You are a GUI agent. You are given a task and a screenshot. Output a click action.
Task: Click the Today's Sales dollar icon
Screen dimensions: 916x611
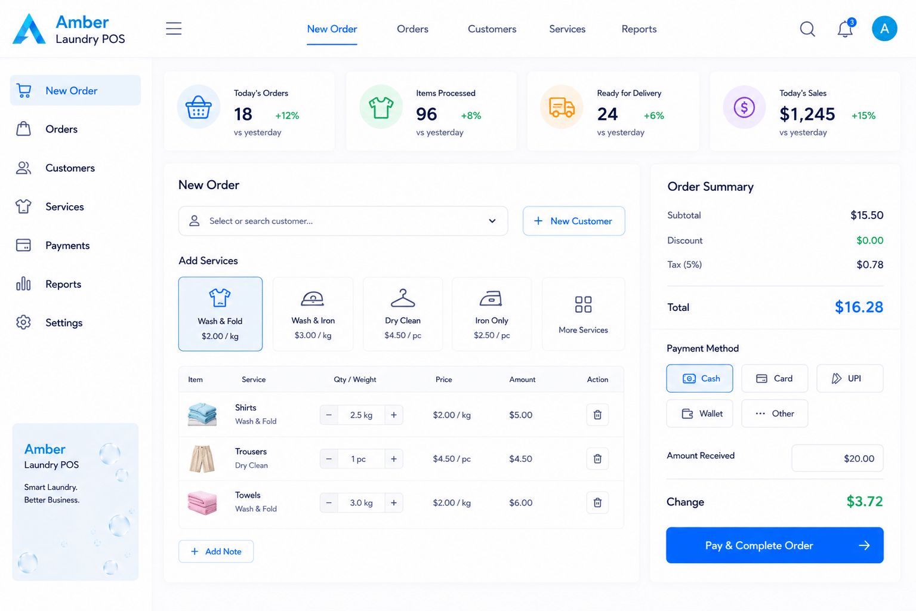tap(744, 107)
